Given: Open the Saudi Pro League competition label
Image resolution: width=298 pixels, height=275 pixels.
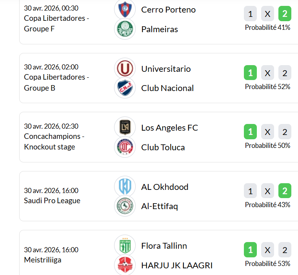Looking at the screenshot, I should tap(52, 201).
